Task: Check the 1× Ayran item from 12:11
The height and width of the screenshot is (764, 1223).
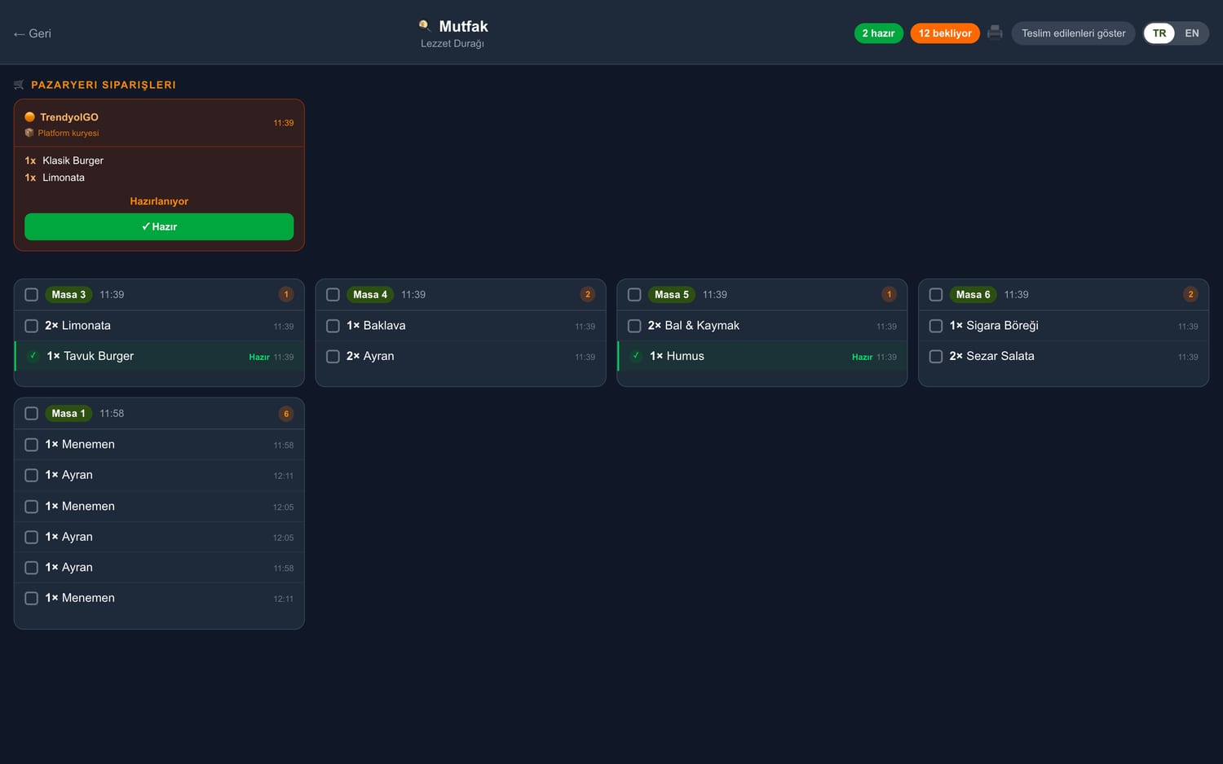Action: [31, 475]
